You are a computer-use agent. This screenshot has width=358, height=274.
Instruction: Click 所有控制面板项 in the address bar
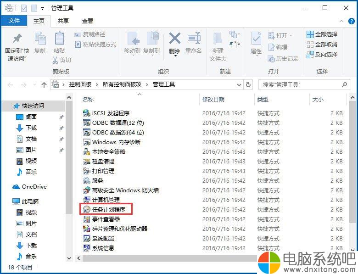[x=122, y=84]
